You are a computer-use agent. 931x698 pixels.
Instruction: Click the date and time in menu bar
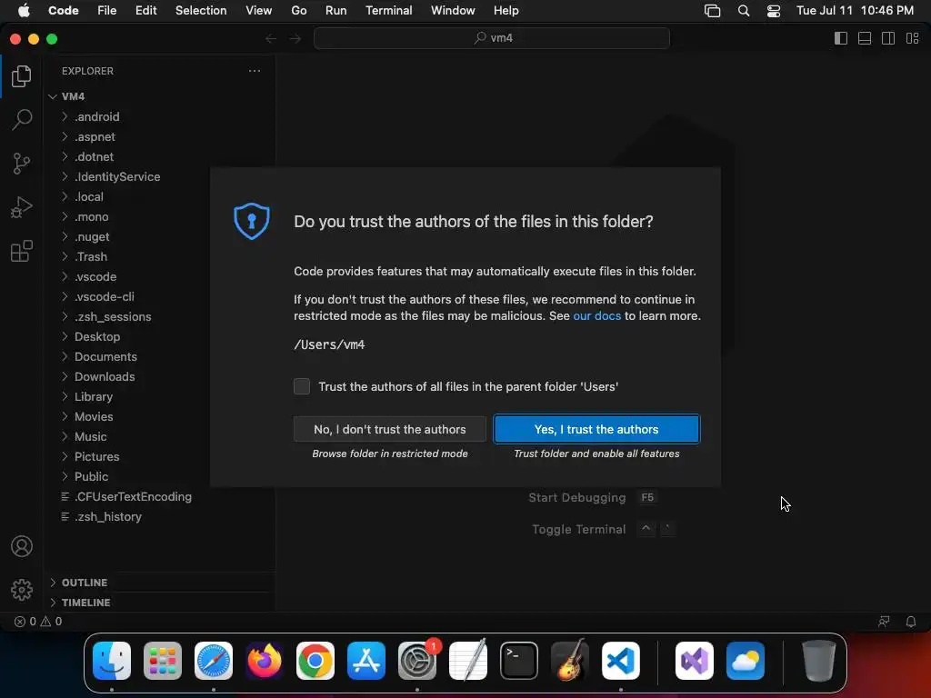point(855,11)
